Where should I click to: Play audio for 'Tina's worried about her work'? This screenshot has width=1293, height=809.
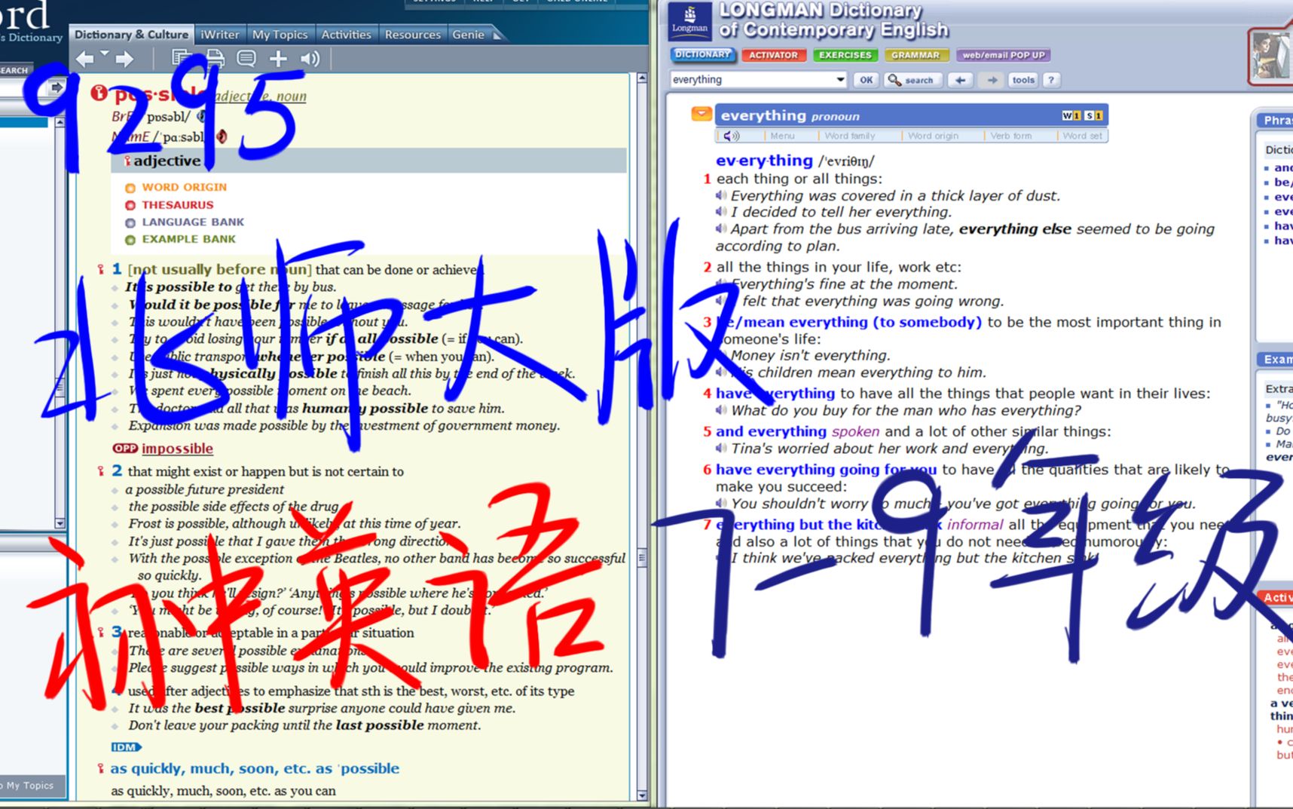tap(721, 449)
